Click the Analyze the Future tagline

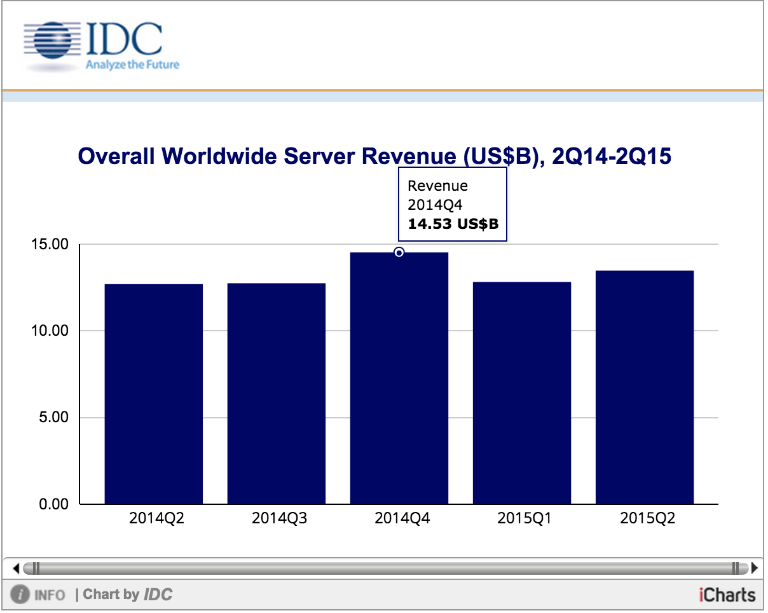tap(132, 64)
